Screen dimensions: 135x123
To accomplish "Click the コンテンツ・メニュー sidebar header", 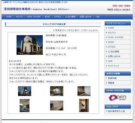I will point(118,23).
